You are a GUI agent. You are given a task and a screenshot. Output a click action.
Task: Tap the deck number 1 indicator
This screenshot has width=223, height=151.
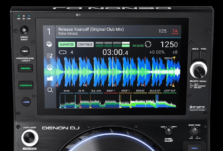49,32
